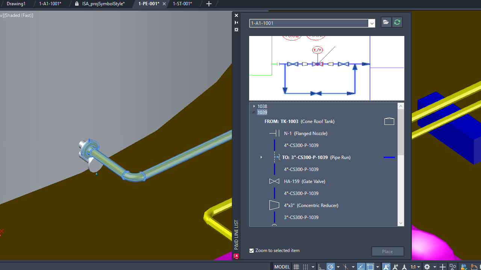Click ortho mode icon in status bar
Screen dimensions: 481x270
(x=321, y=267)
